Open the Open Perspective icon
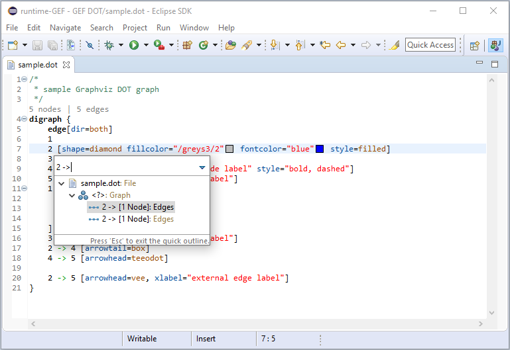510x350 pixels. (475, 45)
